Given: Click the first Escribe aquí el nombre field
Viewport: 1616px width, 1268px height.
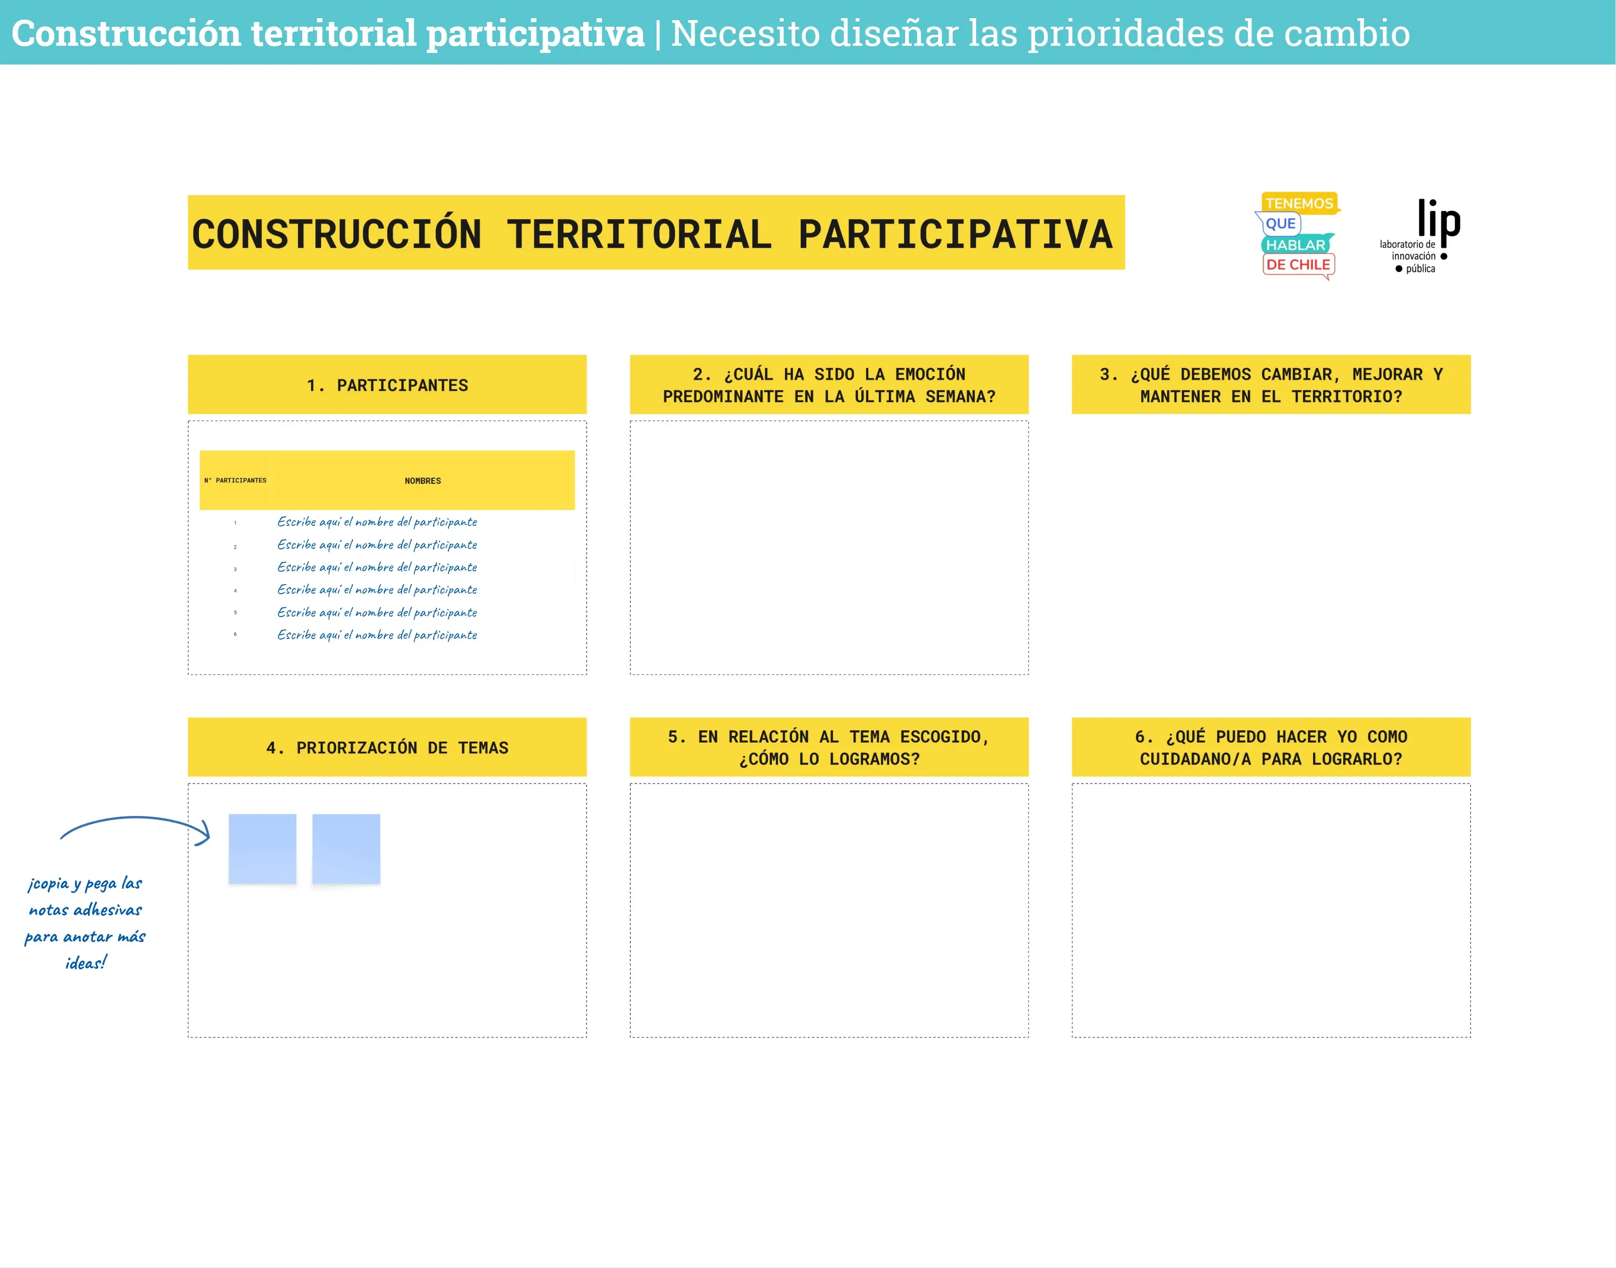Looking at the screenshot, I should point(377,522).
